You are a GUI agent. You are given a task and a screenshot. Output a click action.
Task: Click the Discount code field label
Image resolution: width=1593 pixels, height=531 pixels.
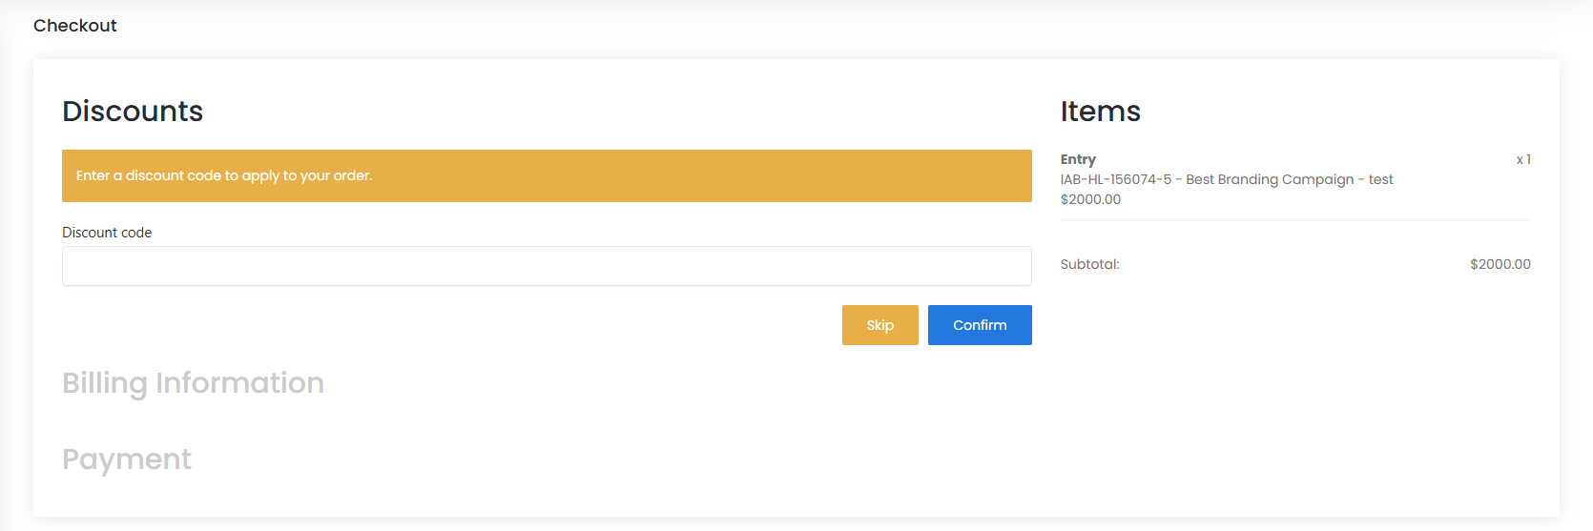coord(107,233)
